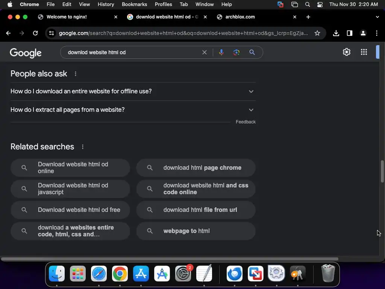Search 'download html page chrome'
Screen dimensions: 385x289
(x=196, y=168)
